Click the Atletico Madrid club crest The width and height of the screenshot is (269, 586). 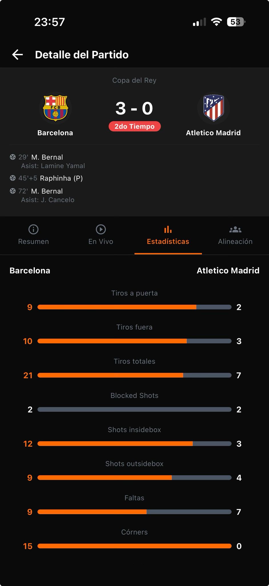click(214, 108)
